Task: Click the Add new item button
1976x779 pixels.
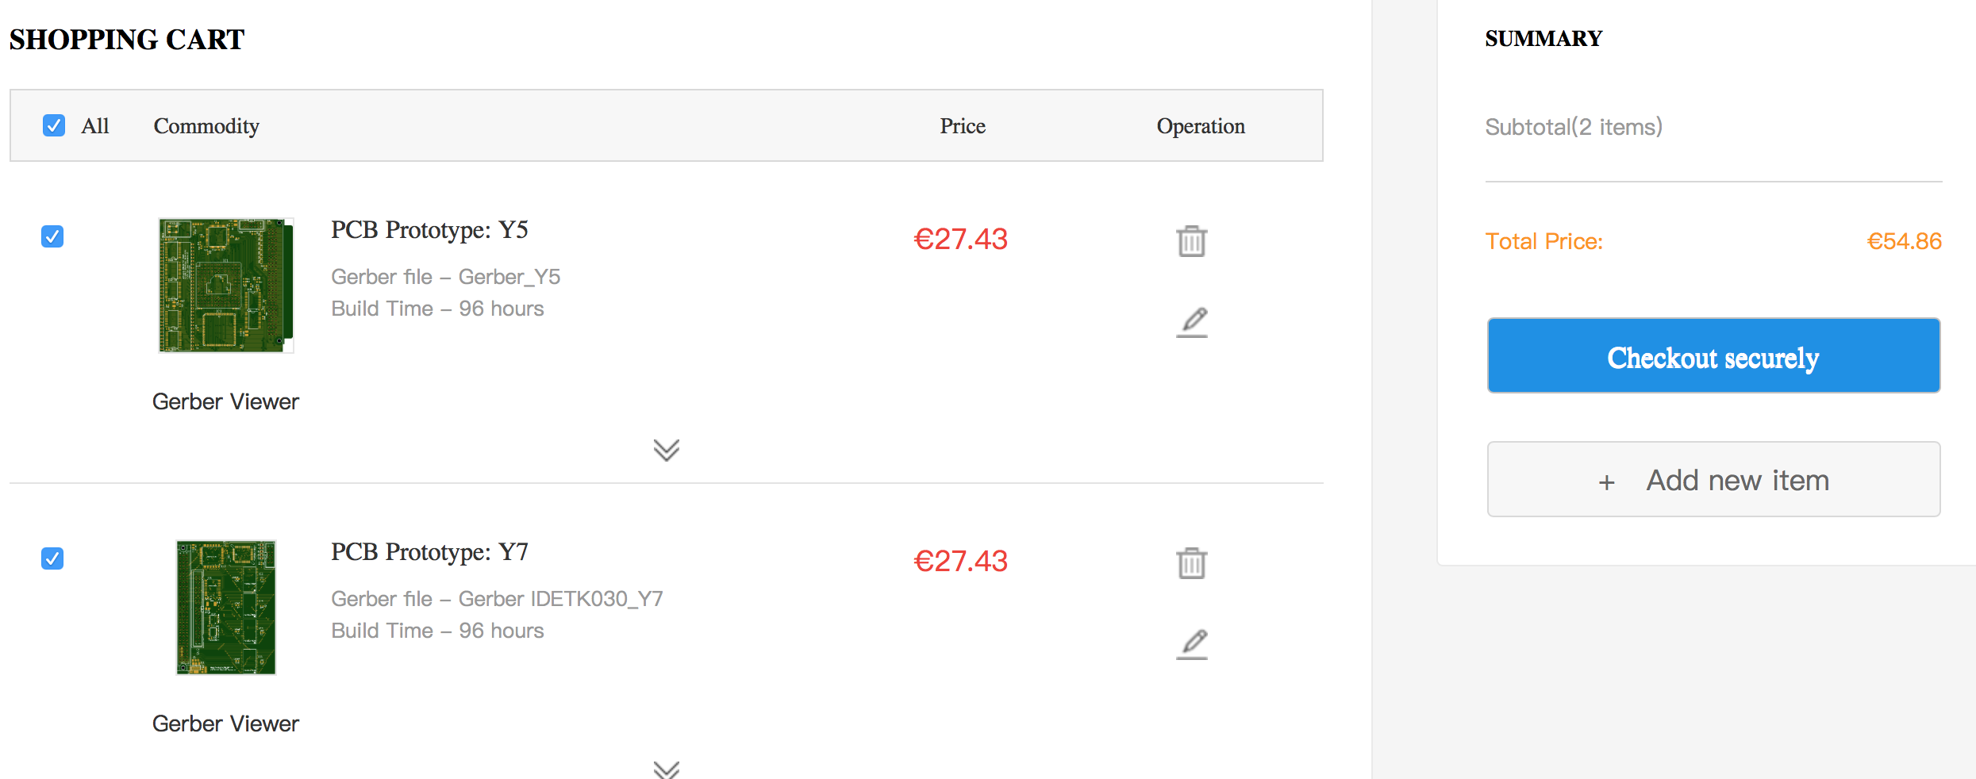Action: tap(1713, 479)
